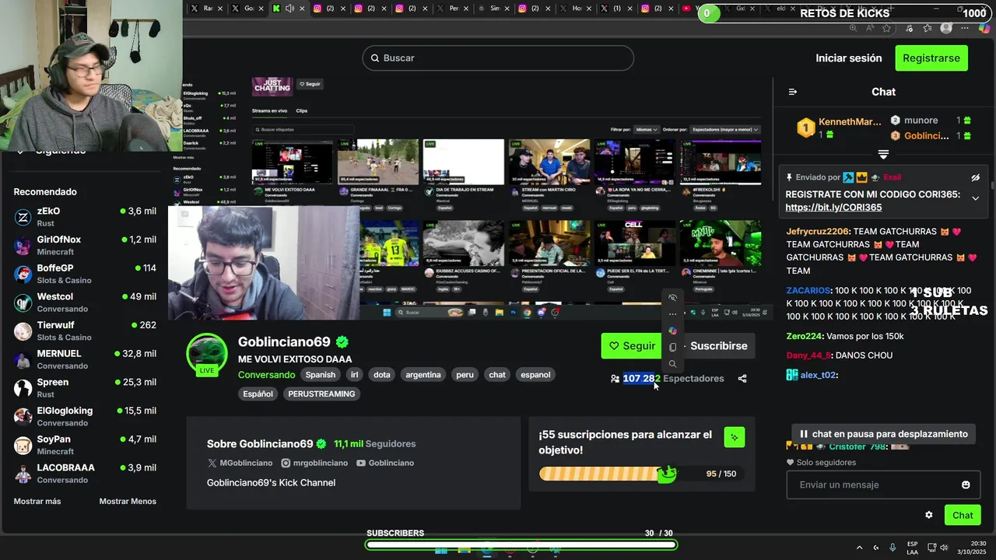Click Mostrar más in sidebar
This screenshot has height=560, width=996.
[37, 502]
